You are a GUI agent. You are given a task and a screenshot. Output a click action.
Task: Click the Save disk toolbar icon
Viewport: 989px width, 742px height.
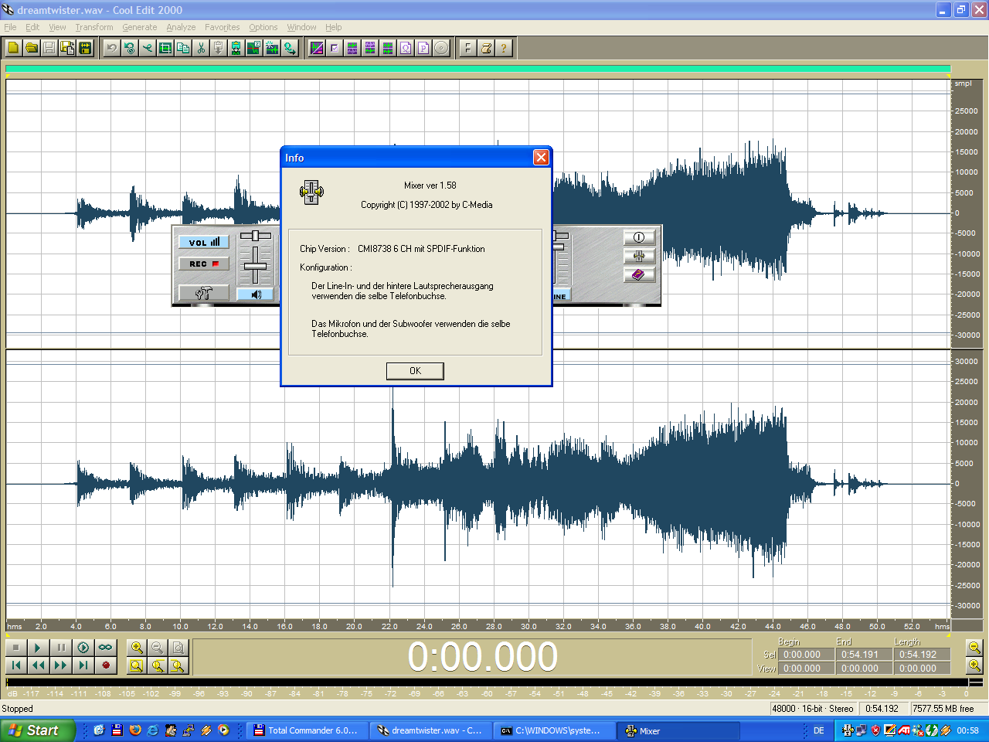pos(49,48)
